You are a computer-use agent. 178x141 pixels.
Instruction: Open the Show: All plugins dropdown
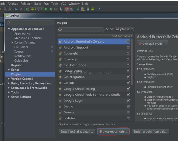[124, 29]
